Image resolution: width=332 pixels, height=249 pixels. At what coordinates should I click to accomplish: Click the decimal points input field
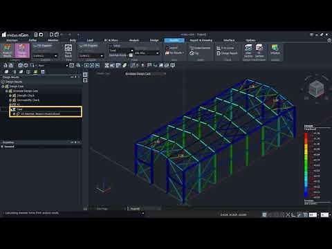tap(131, 55)
